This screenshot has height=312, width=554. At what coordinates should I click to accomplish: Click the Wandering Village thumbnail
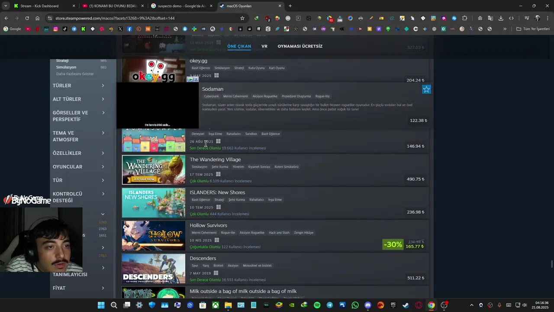[x=154, y=170]
